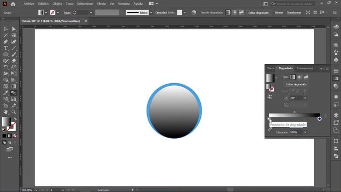Screen dimensions: 341x192
Task: Pick the Column Graph tool
Action: pos(14,99)
